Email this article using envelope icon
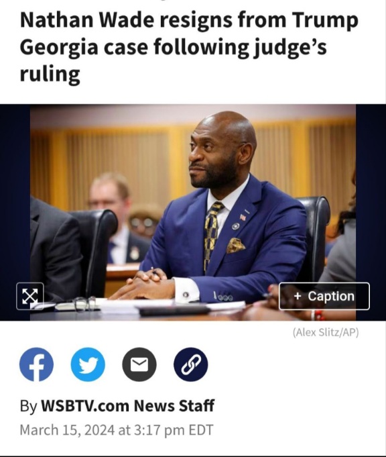Viewport: 386px width, 457px height. coord(139,364)
